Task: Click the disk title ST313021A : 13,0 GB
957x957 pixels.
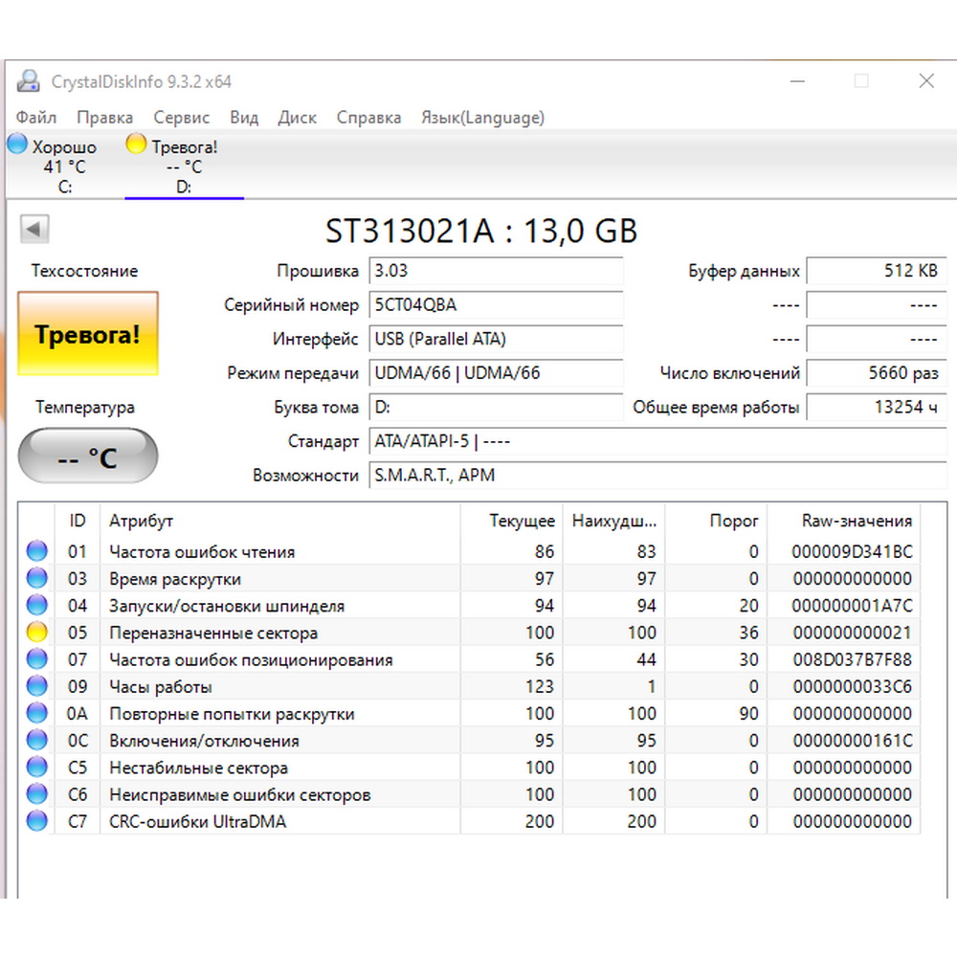Action: coord(481,231)
